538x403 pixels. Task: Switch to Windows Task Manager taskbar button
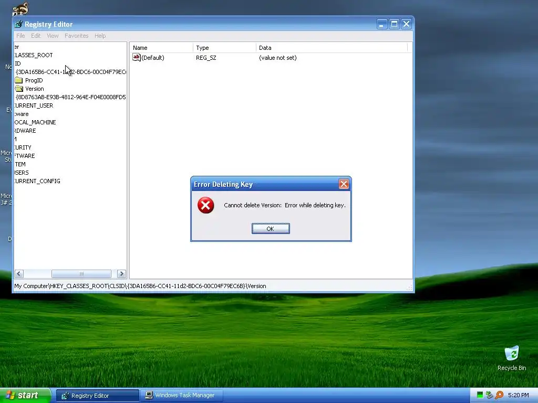pyautogui.click(x=182, y=396)
